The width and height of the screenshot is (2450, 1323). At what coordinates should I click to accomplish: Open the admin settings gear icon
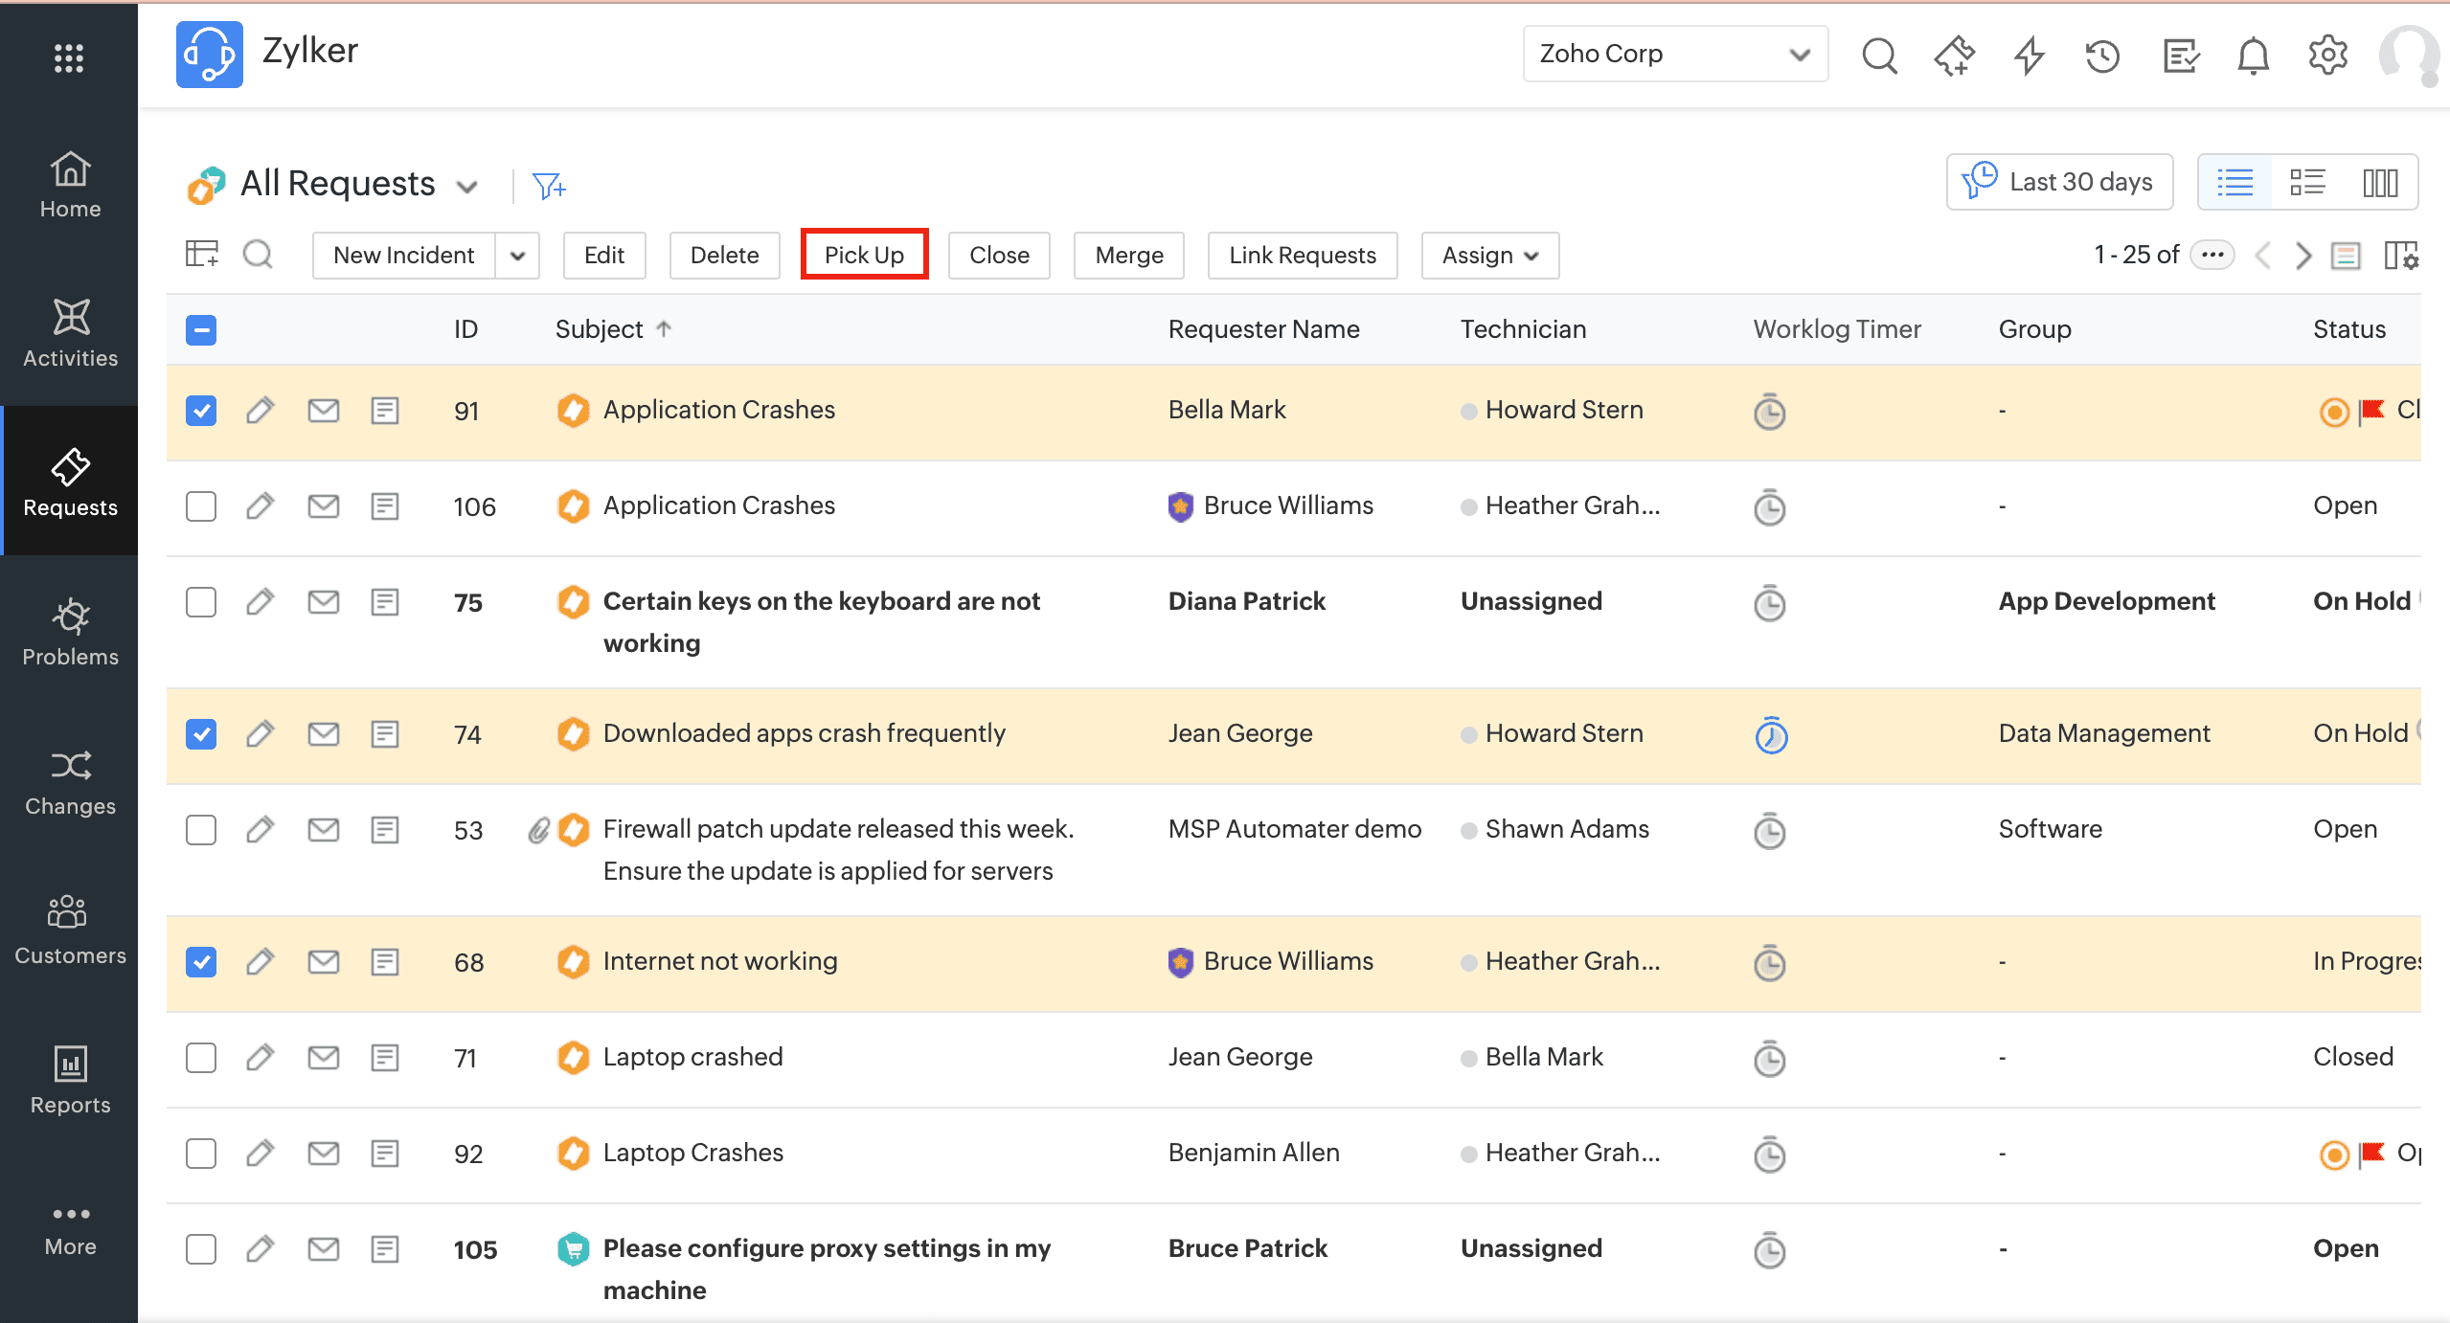click(2327, 56)
